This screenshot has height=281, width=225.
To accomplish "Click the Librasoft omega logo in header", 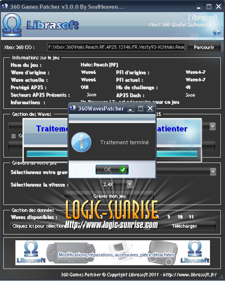I will (12, 25).
